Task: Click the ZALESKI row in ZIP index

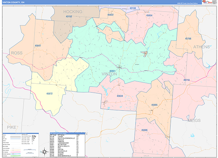Action: tap(68, 153)
